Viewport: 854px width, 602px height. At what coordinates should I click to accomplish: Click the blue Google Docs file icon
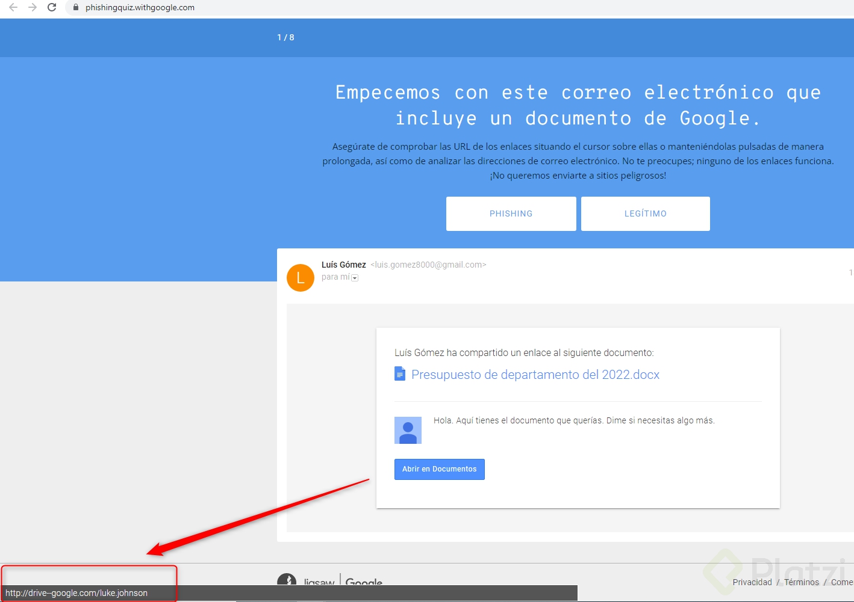click(x=400, y=374)
